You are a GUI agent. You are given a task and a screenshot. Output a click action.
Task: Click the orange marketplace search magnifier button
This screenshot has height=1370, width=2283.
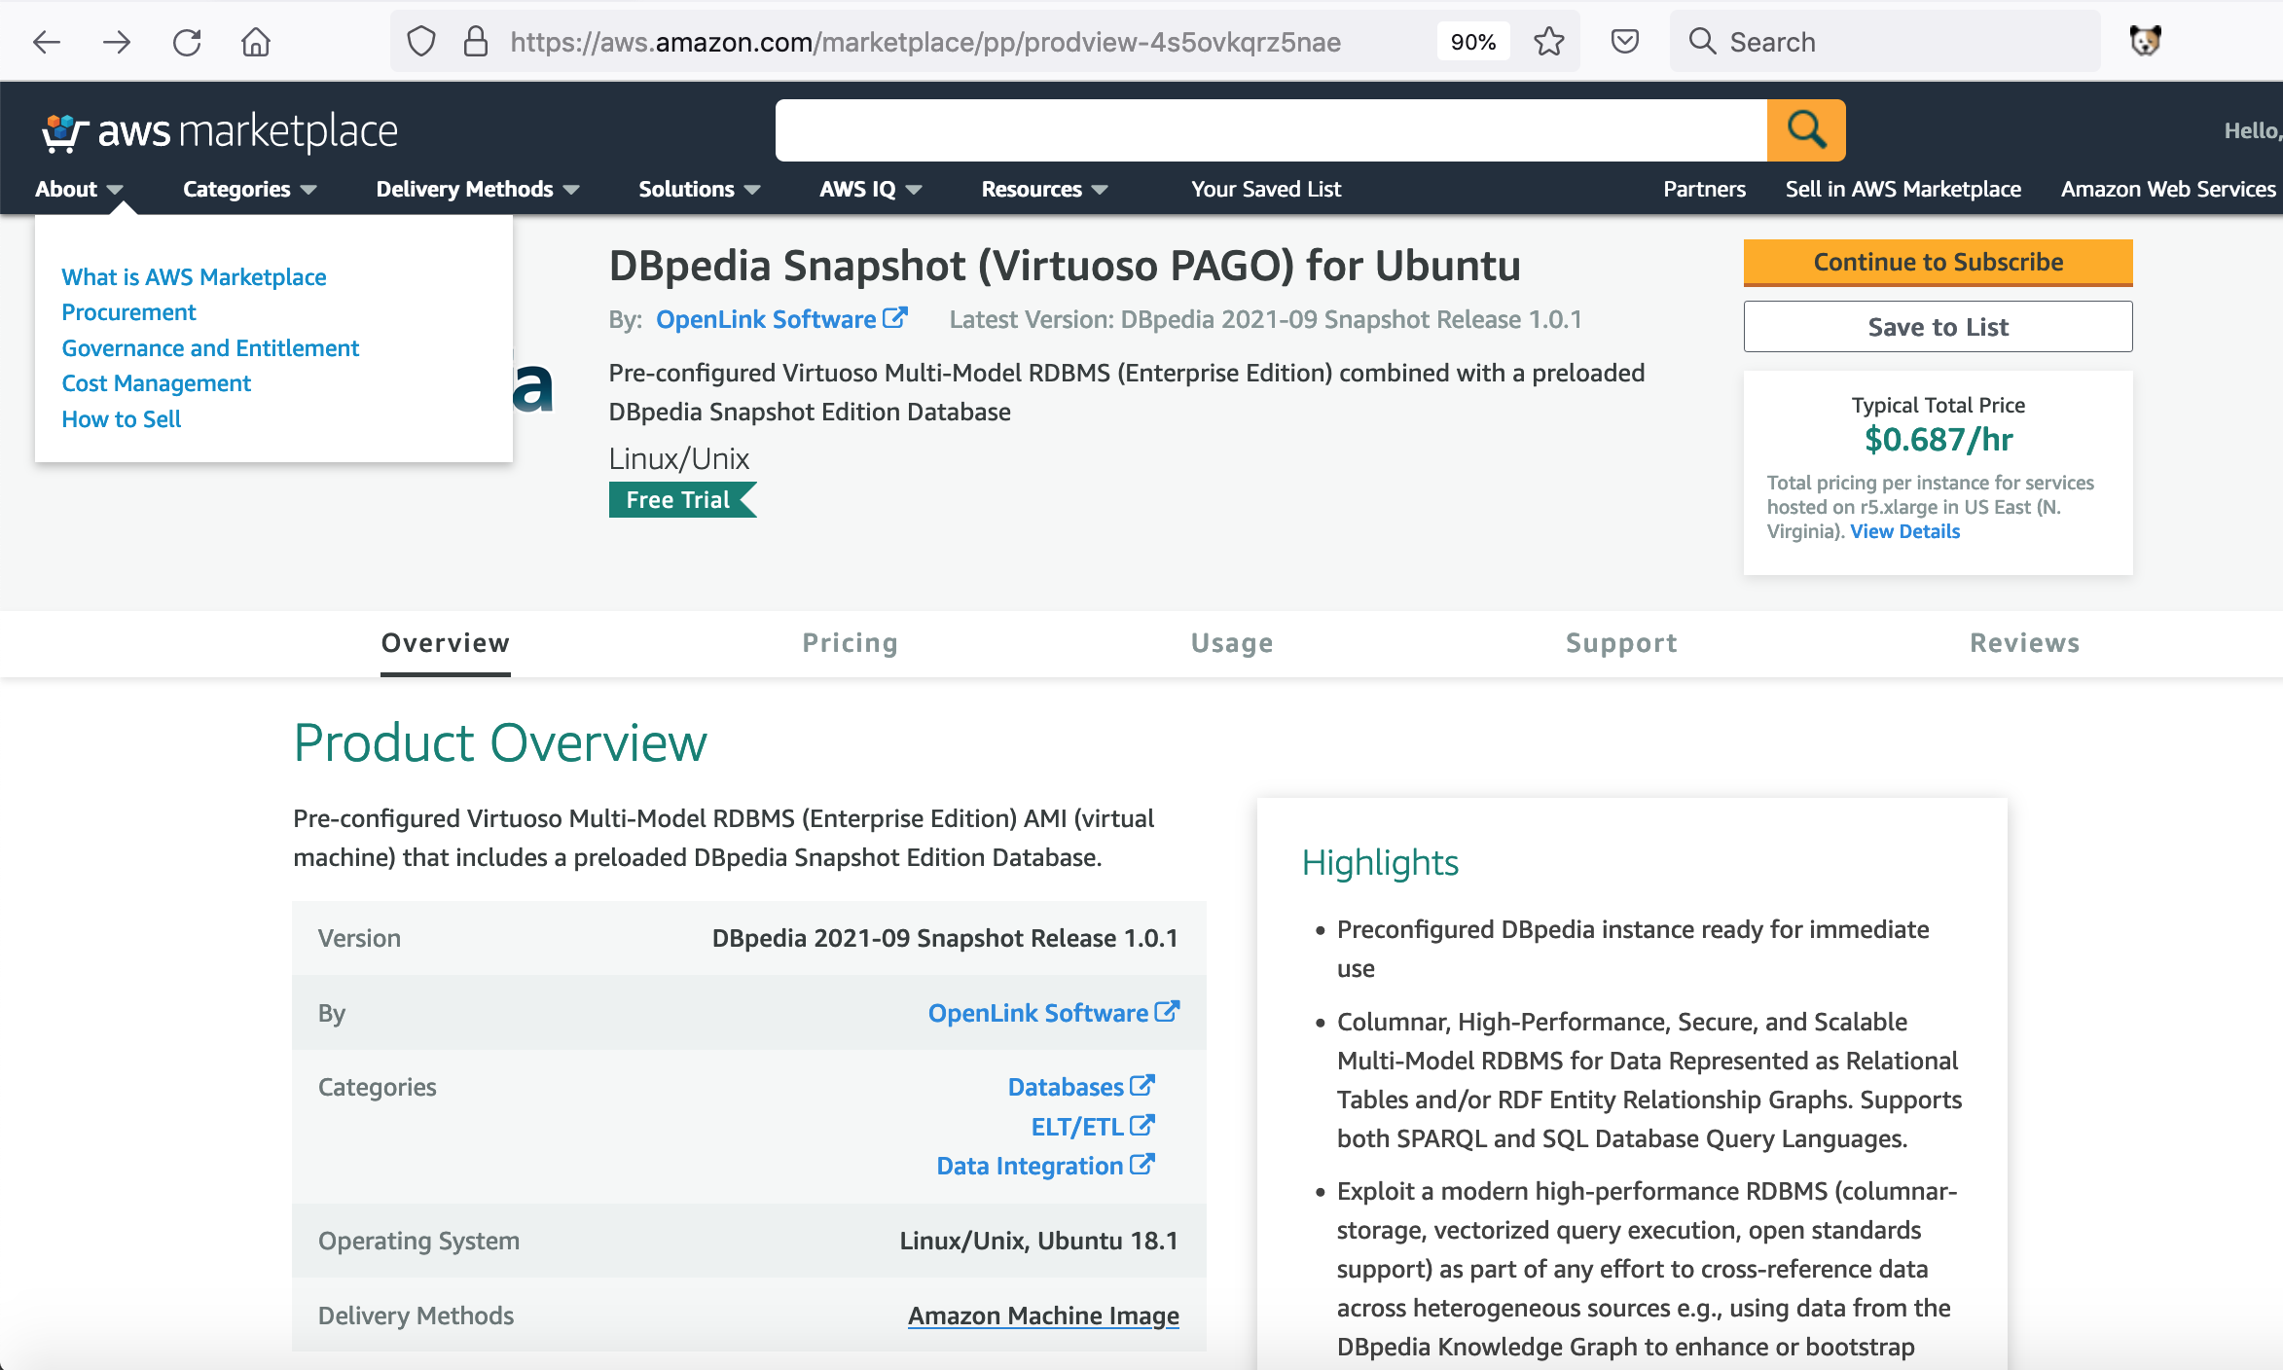point(1805,129)
